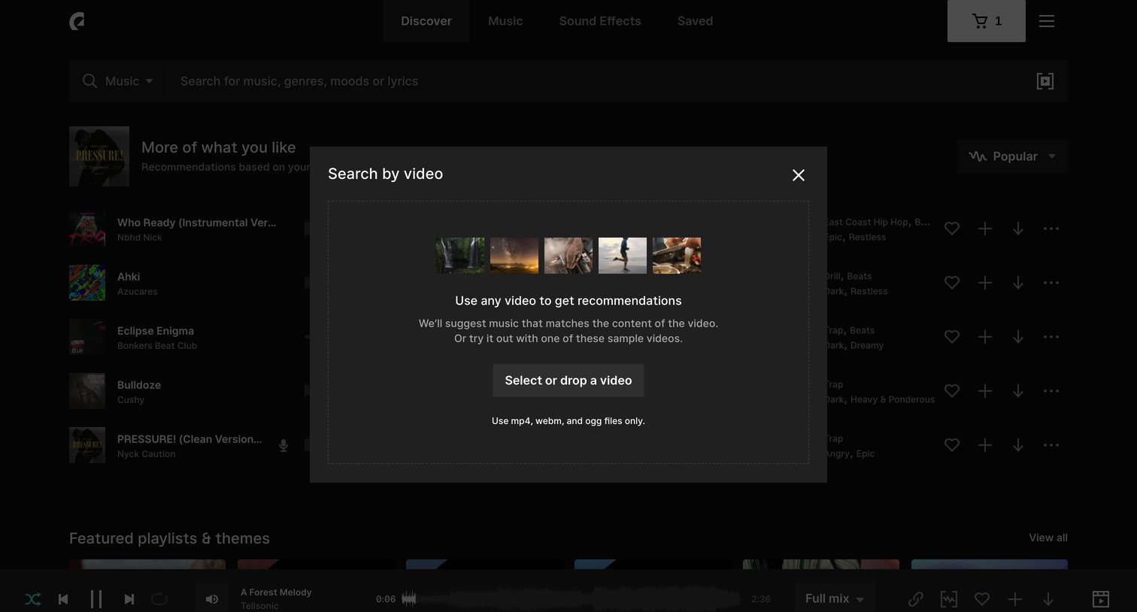Add PRESSURE! Clean Version to playlist
Image resolution: width=1137 pixels, height=612 pixels.
click(x=985, y=445)
